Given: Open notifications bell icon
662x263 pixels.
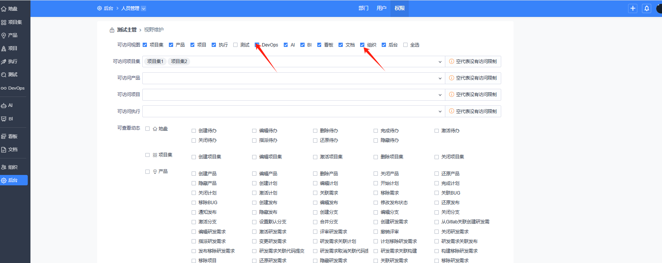Looking at the screenshot, I should (647, 8).
